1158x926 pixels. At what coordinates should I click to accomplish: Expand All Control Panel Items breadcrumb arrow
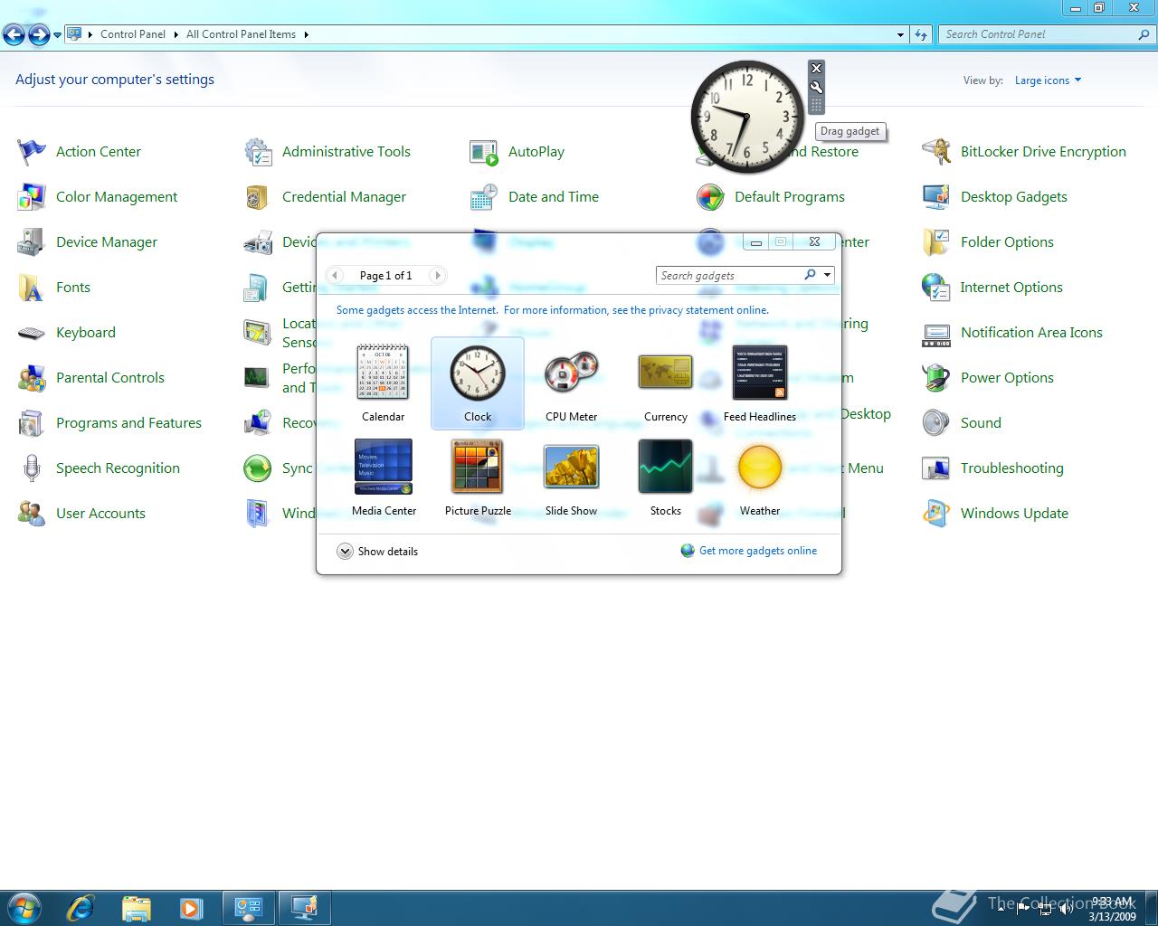(x=306, y=34)
